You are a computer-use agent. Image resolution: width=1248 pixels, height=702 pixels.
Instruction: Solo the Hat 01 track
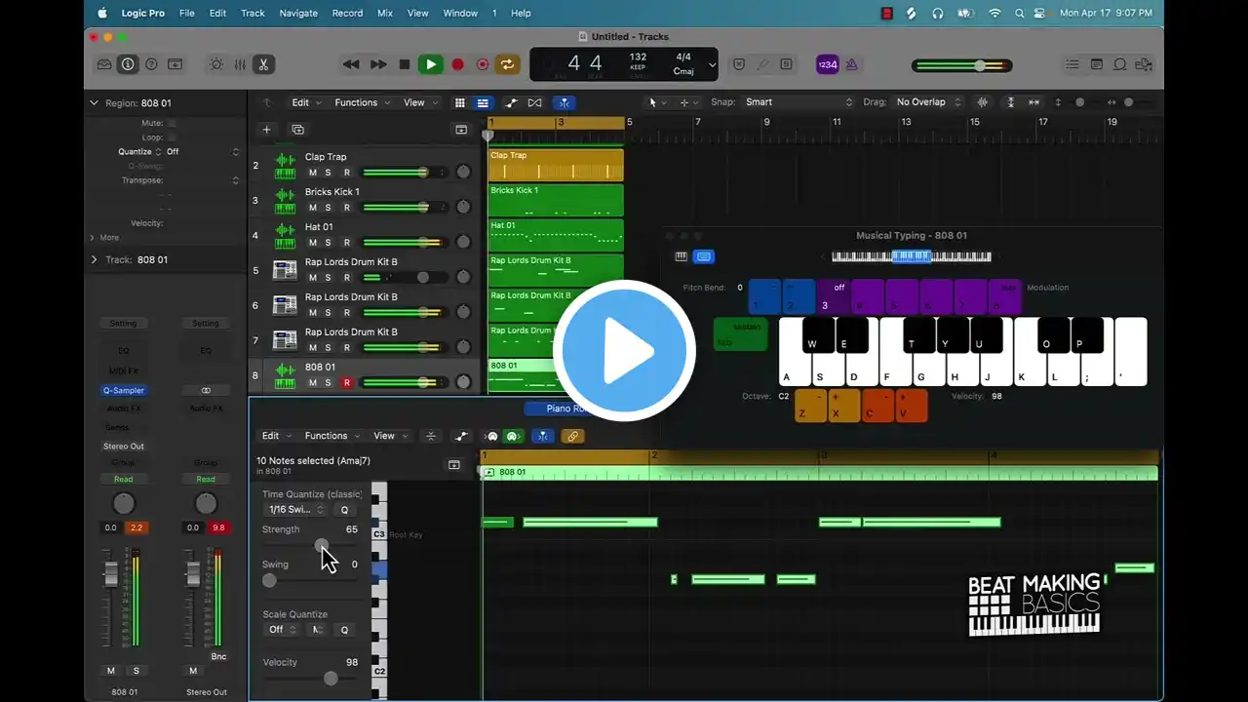click(x=328, y=243)
